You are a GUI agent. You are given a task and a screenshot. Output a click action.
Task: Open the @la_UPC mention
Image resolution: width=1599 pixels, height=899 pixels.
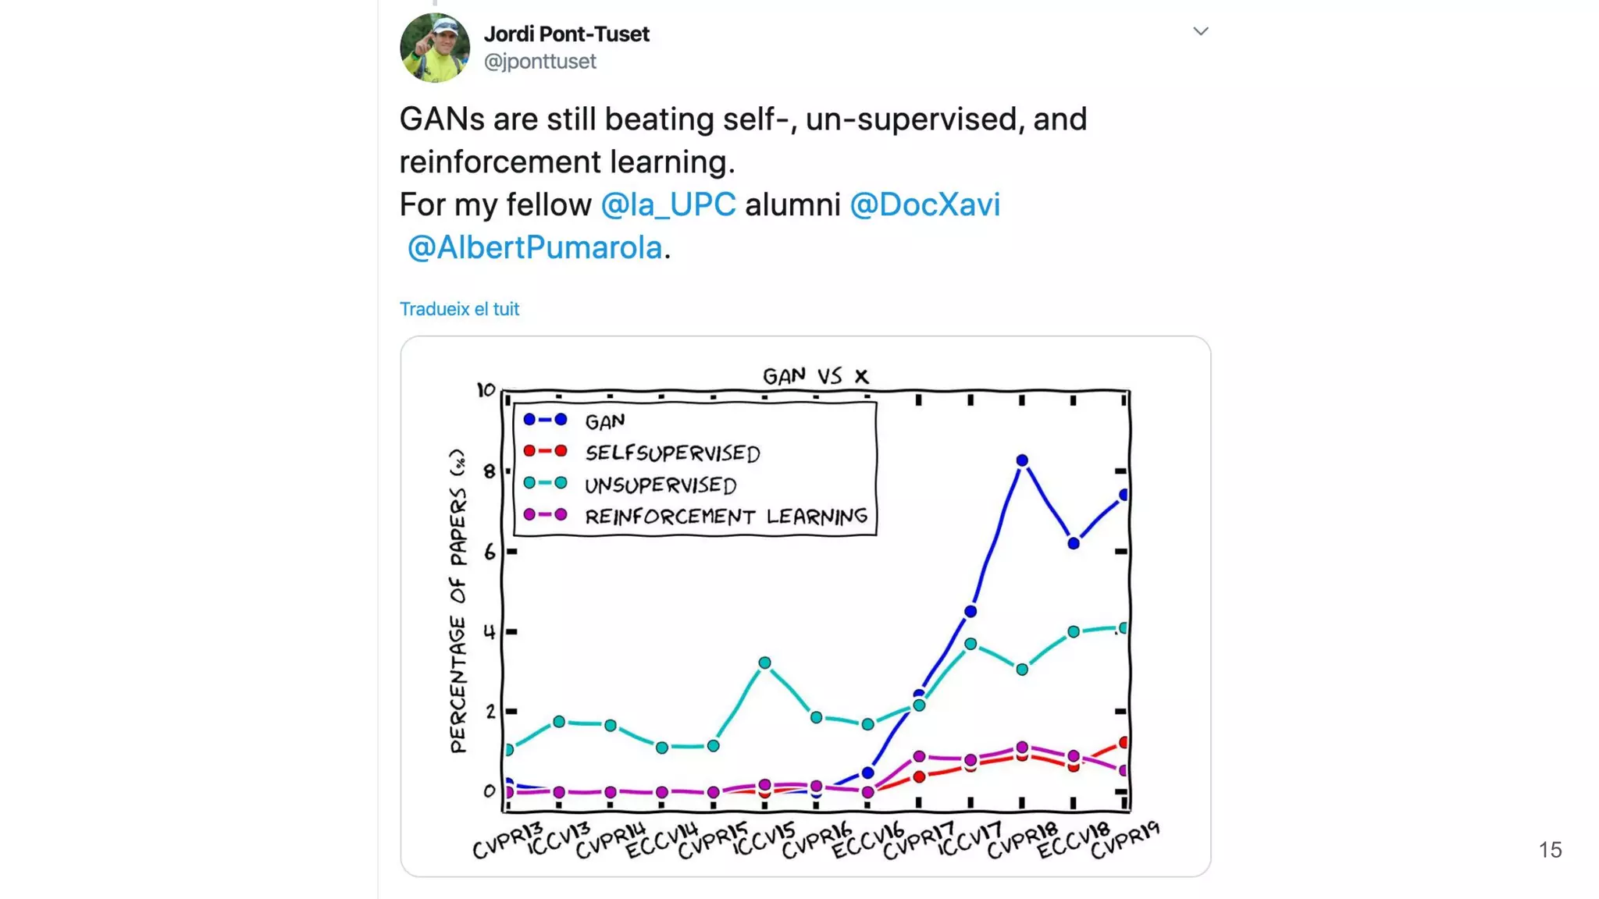[668, 204]
